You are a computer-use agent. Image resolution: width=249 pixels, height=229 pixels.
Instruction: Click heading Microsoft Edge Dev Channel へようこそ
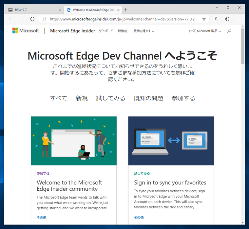click(x=123, y=56)
